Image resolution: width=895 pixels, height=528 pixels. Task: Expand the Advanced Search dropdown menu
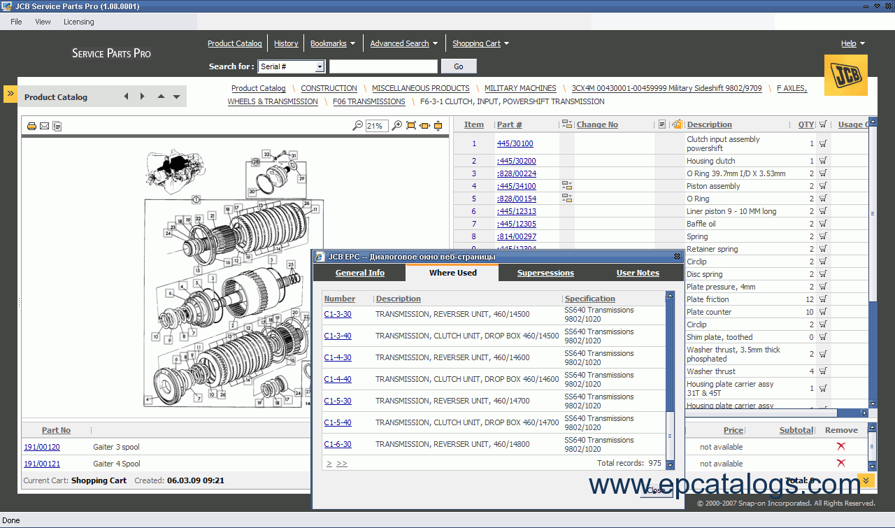pyautogui.click(x=435, y=43)
